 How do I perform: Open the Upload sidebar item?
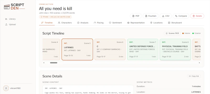10,25
